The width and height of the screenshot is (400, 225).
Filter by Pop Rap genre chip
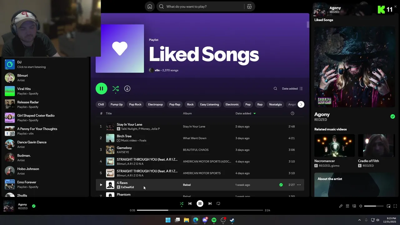[175, 104]
